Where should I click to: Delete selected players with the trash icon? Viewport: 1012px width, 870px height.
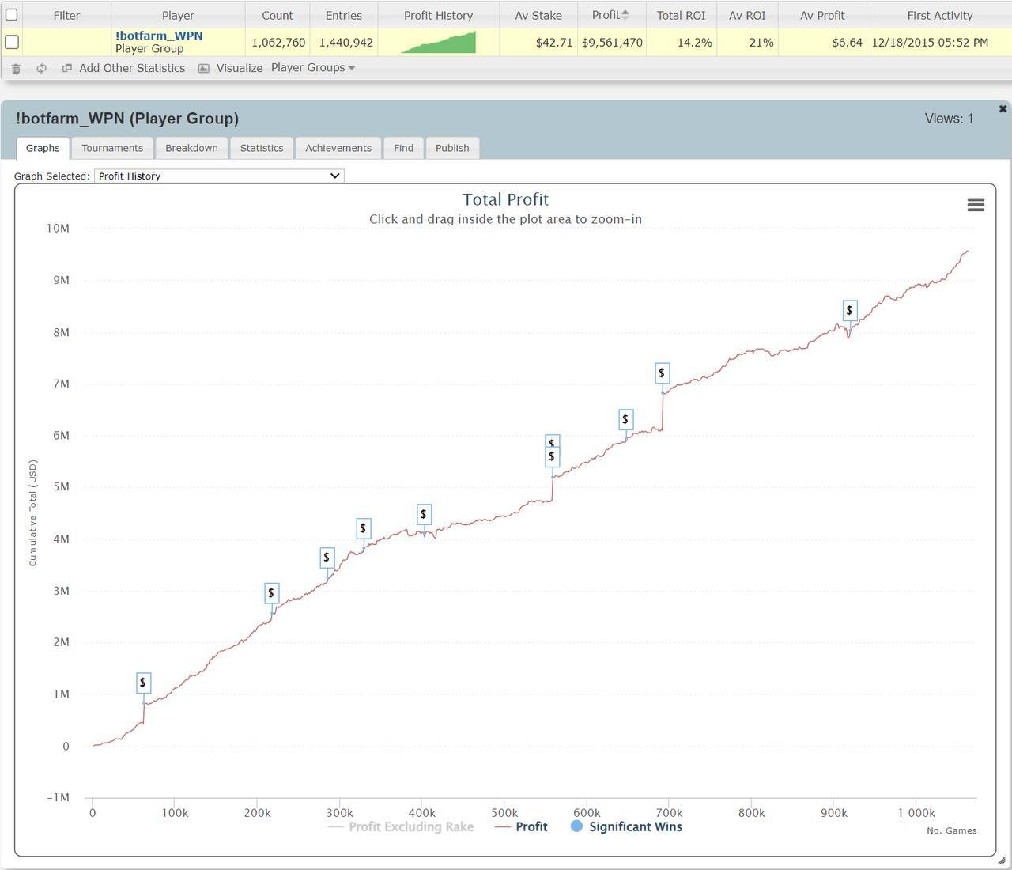coord(16,69)
